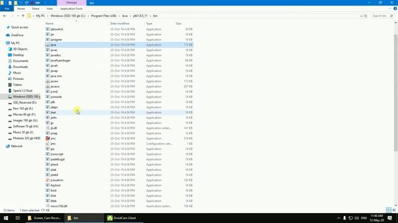398x223 pixels.
Task: Click chevron after Java breadcrumb
Action: [131, 16]
